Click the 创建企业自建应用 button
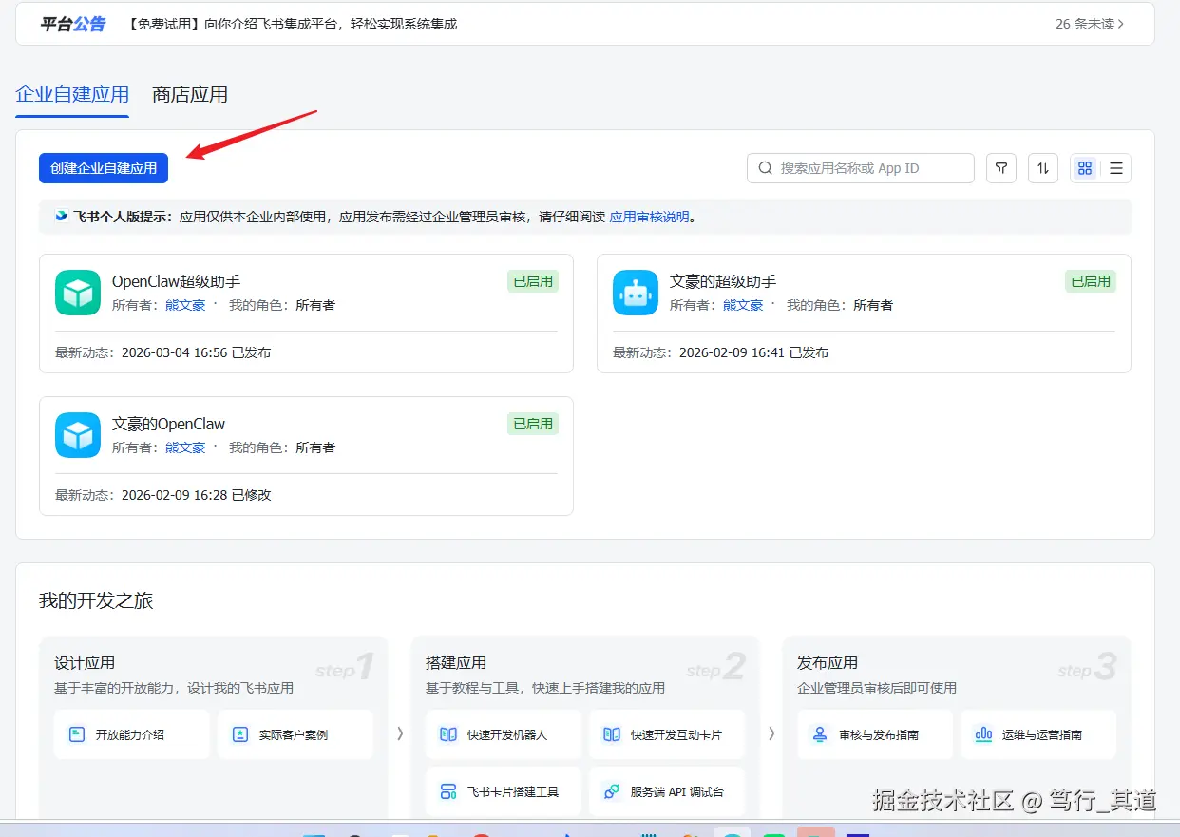The width and height of the screenshot is (1180, 837). 103,168
